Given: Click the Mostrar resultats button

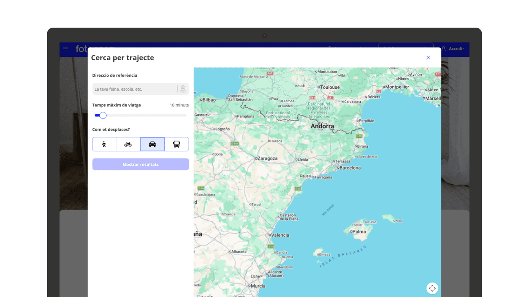Looking at the screenshot, I should pos(141,164).
